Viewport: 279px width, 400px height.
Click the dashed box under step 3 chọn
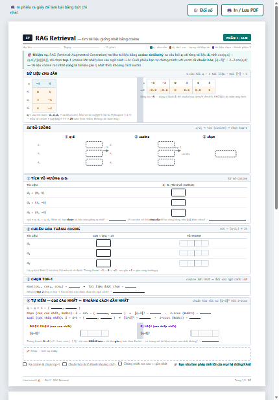point(226,154)
